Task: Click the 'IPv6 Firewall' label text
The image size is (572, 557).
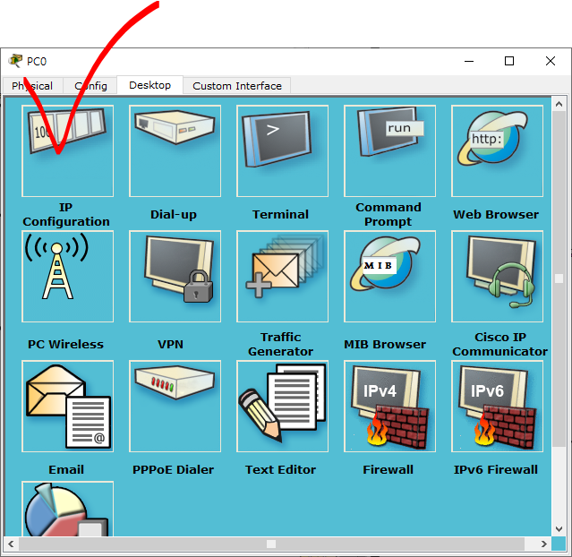Action: (x=496, y=469)
